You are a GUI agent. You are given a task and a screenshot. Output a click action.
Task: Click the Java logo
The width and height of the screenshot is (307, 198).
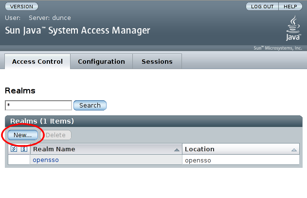pyautogui.click(x=293, y=28)
